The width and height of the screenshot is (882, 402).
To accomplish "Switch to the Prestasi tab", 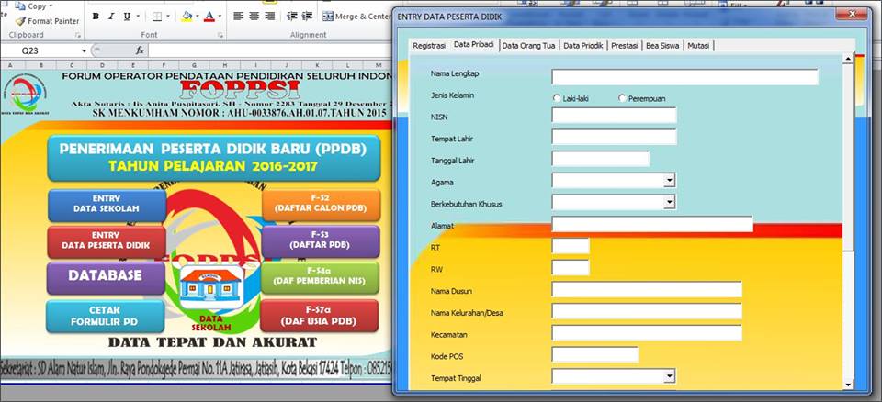I will point(625,46).
